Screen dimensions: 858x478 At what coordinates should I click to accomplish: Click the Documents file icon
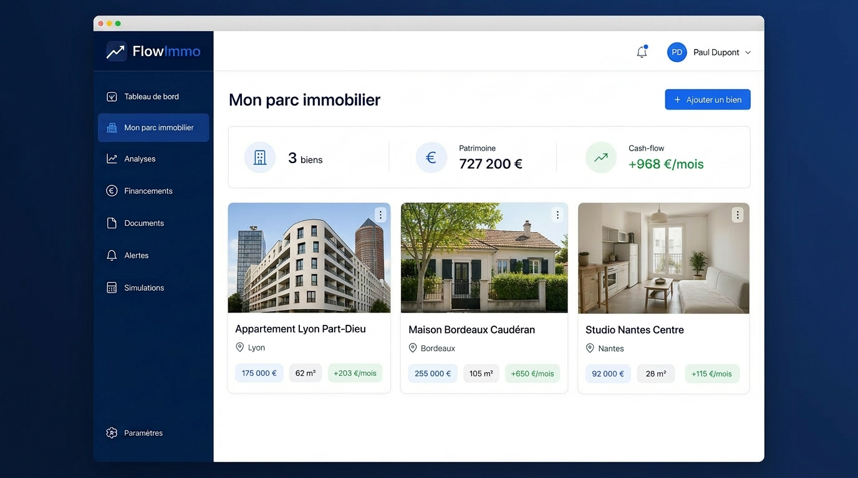(x=112, y=223)
